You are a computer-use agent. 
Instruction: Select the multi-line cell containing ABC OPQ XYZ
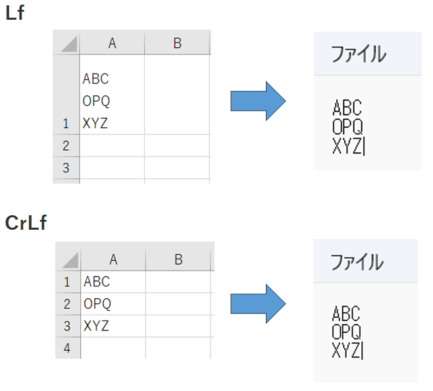click(x=112, y=95)
